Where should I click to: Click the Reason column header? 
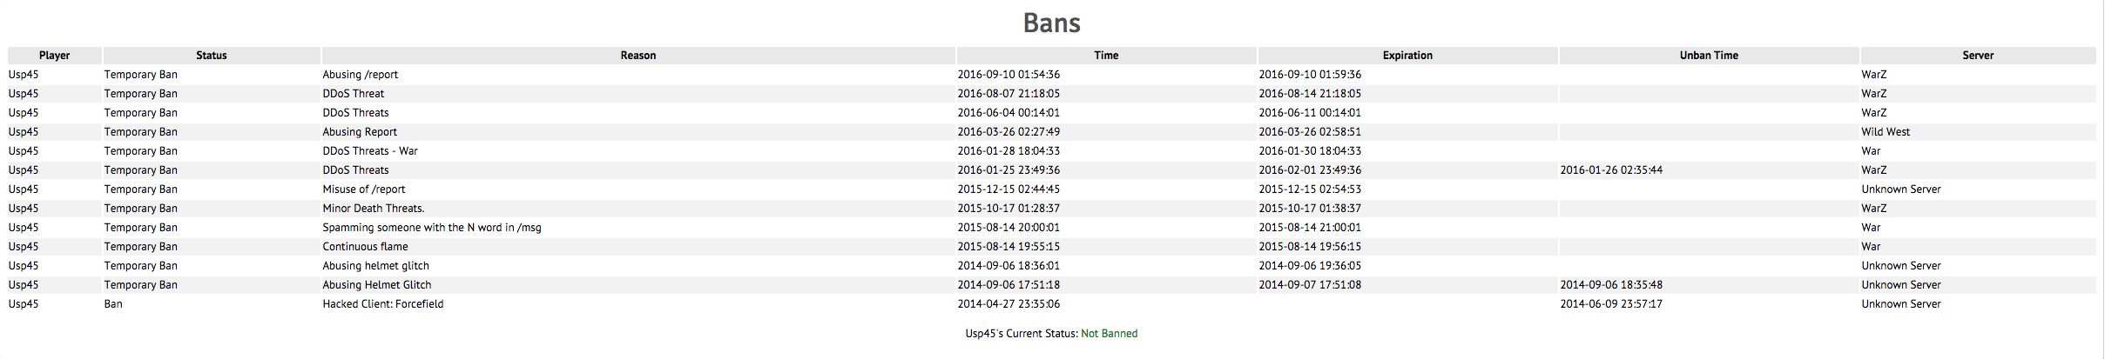click(638, 56)
